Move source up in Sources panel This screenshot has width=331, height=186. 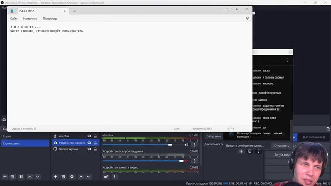[x=81, y=177]
